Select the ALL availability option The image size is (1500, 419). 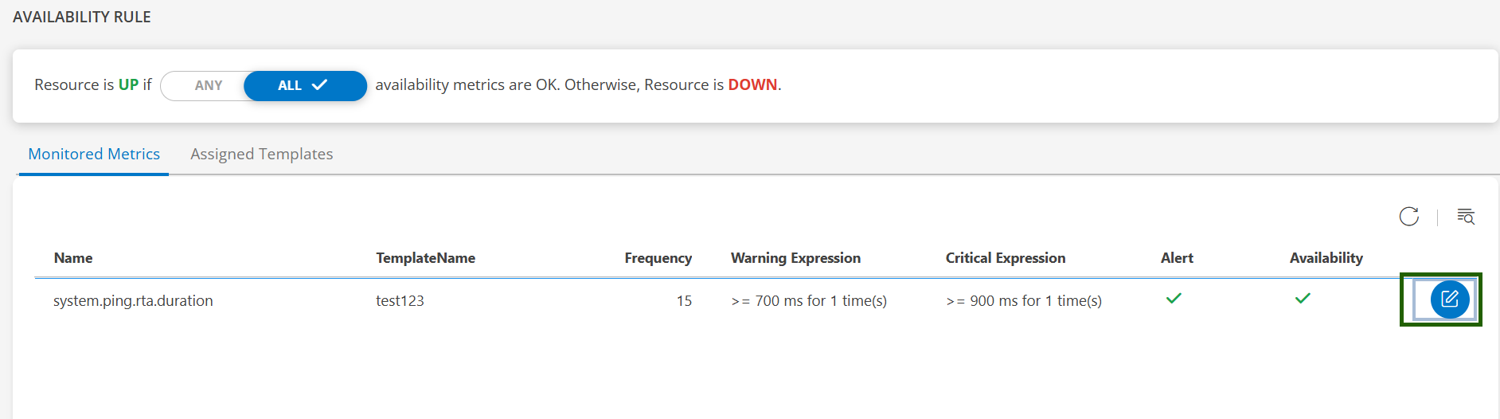pos(291,86)
